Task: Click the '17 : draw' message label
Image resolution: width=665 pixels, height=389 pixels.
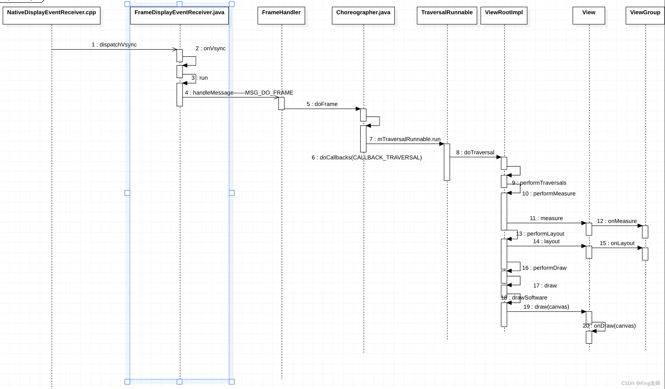Action: [545, 286]
